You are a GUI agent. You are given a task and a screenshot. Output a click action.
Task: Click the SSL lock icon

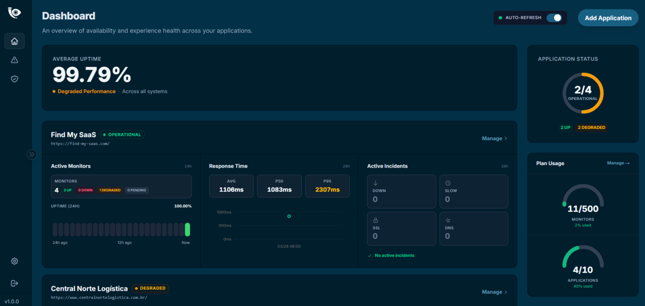point(375,220)
